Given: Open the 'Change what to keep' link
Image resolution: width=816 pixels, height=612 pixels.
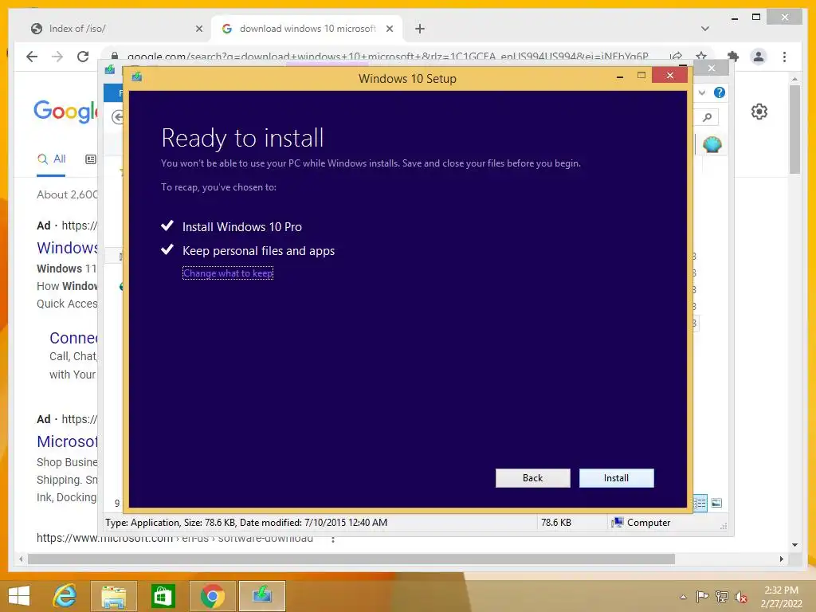Looking at the screenshot, I should point(228,273).
